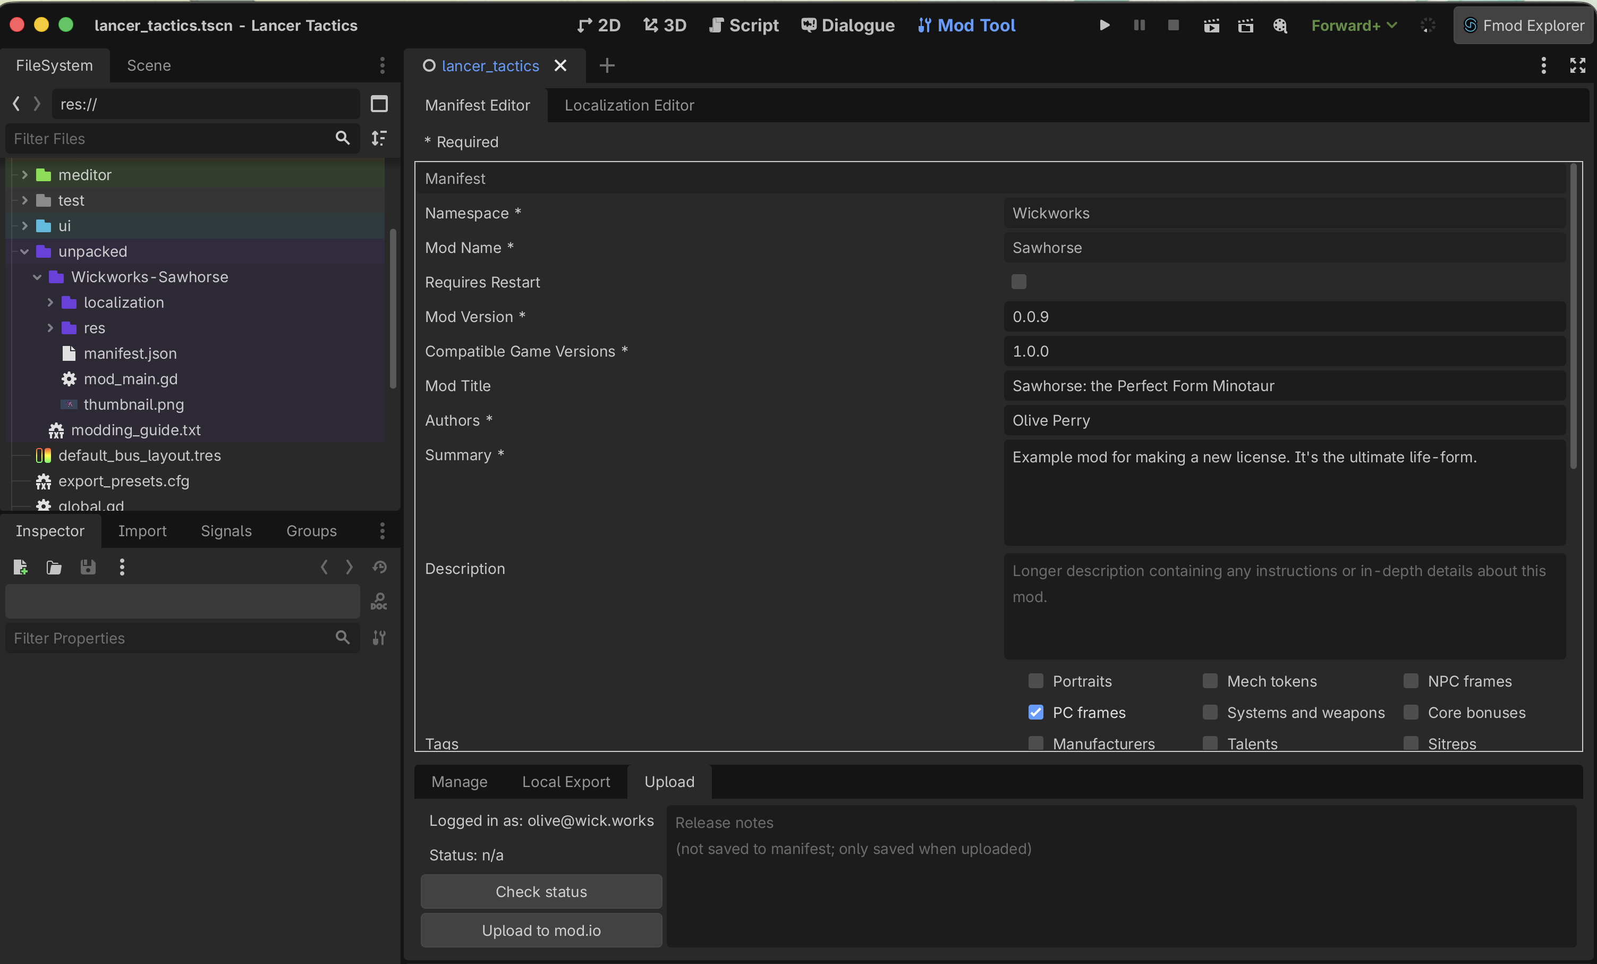Run the project with the play icon
This screenshot has height=964, width=1597.
[1105, 26]
